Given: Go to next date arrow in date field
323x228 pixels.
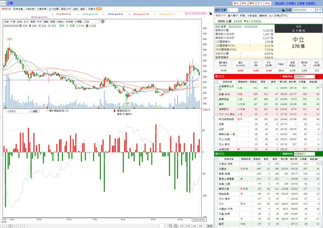Looking at the screenshot, I should [314, 10].
